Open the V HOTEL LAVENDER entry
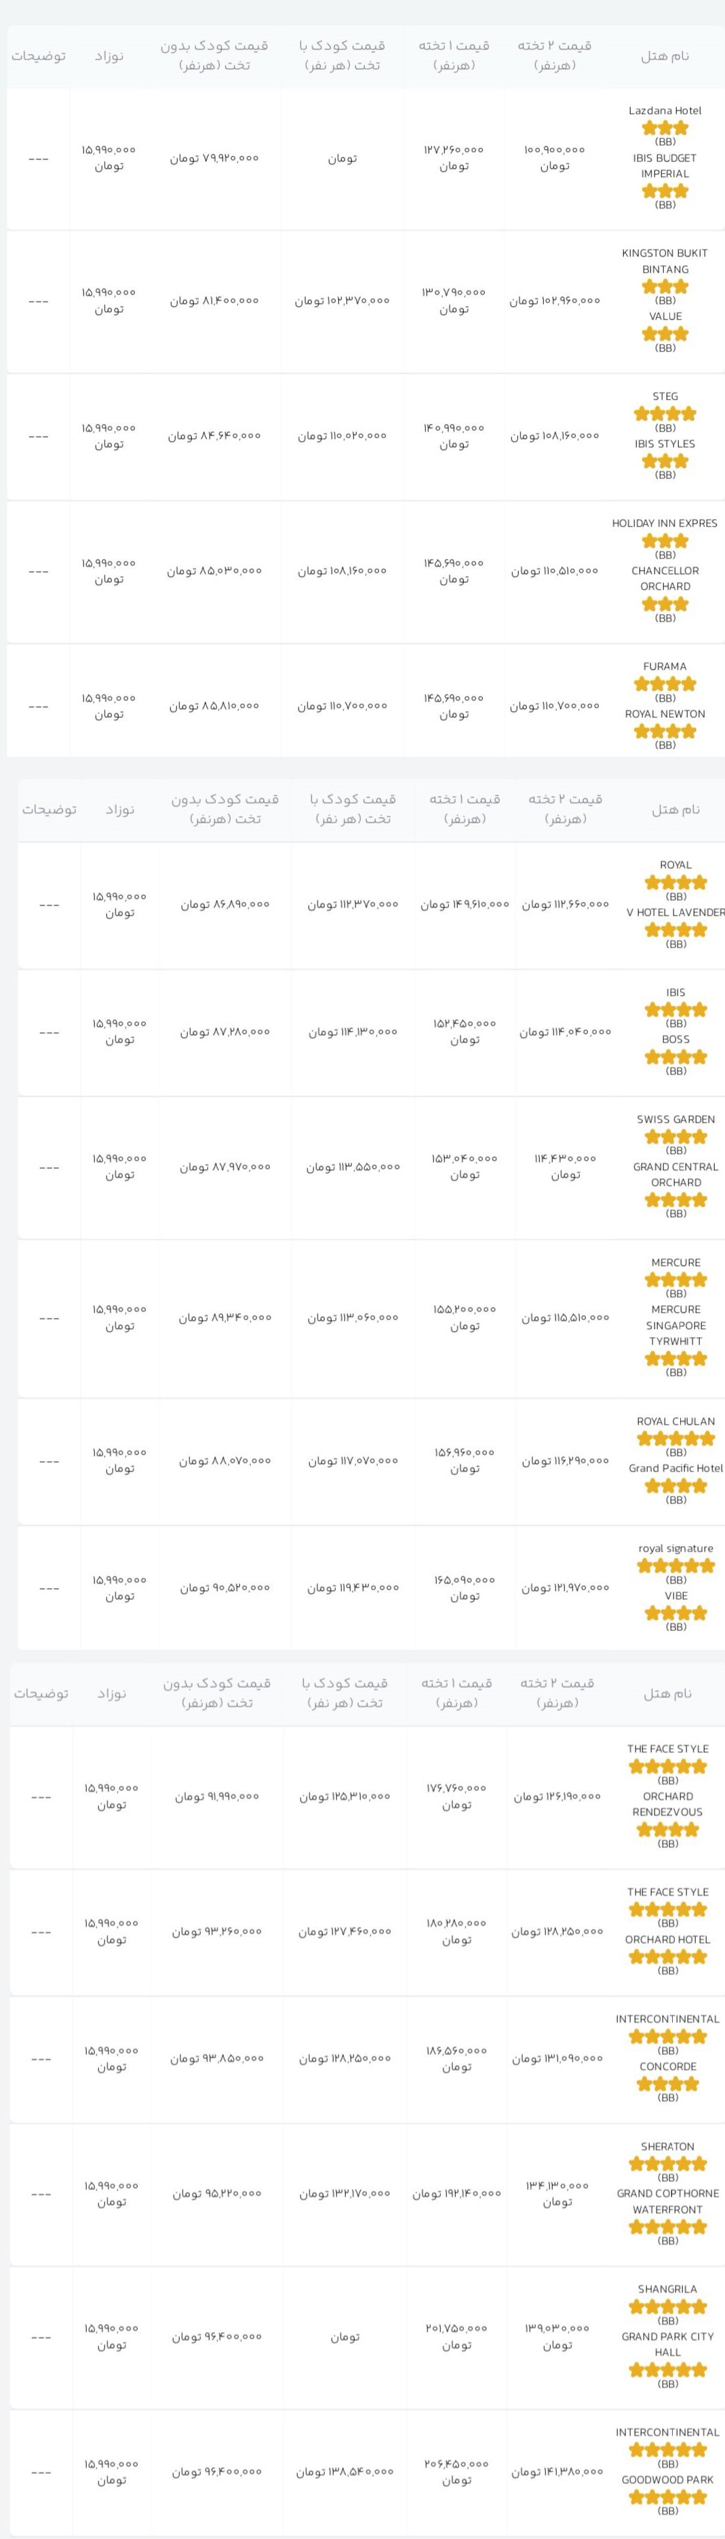The width and height of the screenshot is (725, 2539). click(675, 911)
